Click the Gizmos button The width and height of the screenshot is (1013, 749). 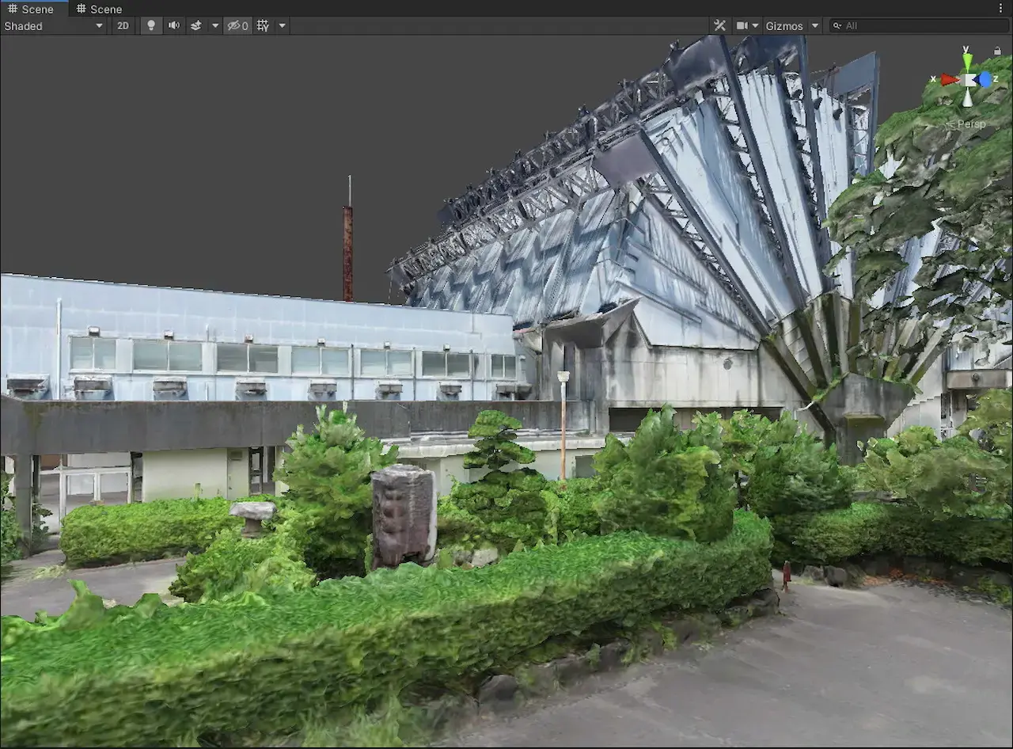click(783, 25)
